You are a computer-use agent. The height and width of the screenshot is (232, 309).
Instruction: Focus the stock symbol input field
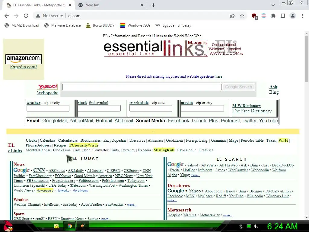99,108
